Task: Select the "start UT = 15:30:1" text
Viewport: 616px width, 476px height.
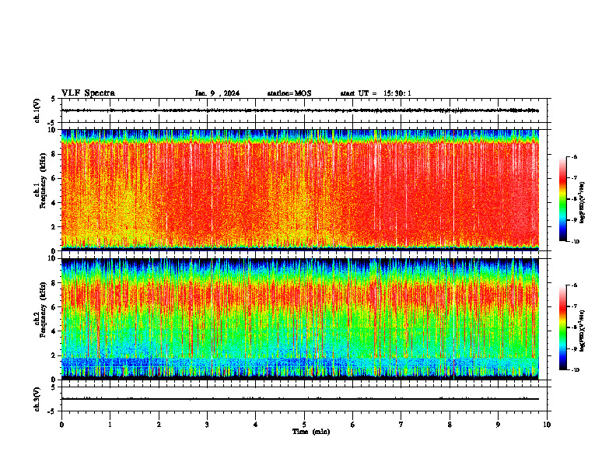Action: coord(376,93)
